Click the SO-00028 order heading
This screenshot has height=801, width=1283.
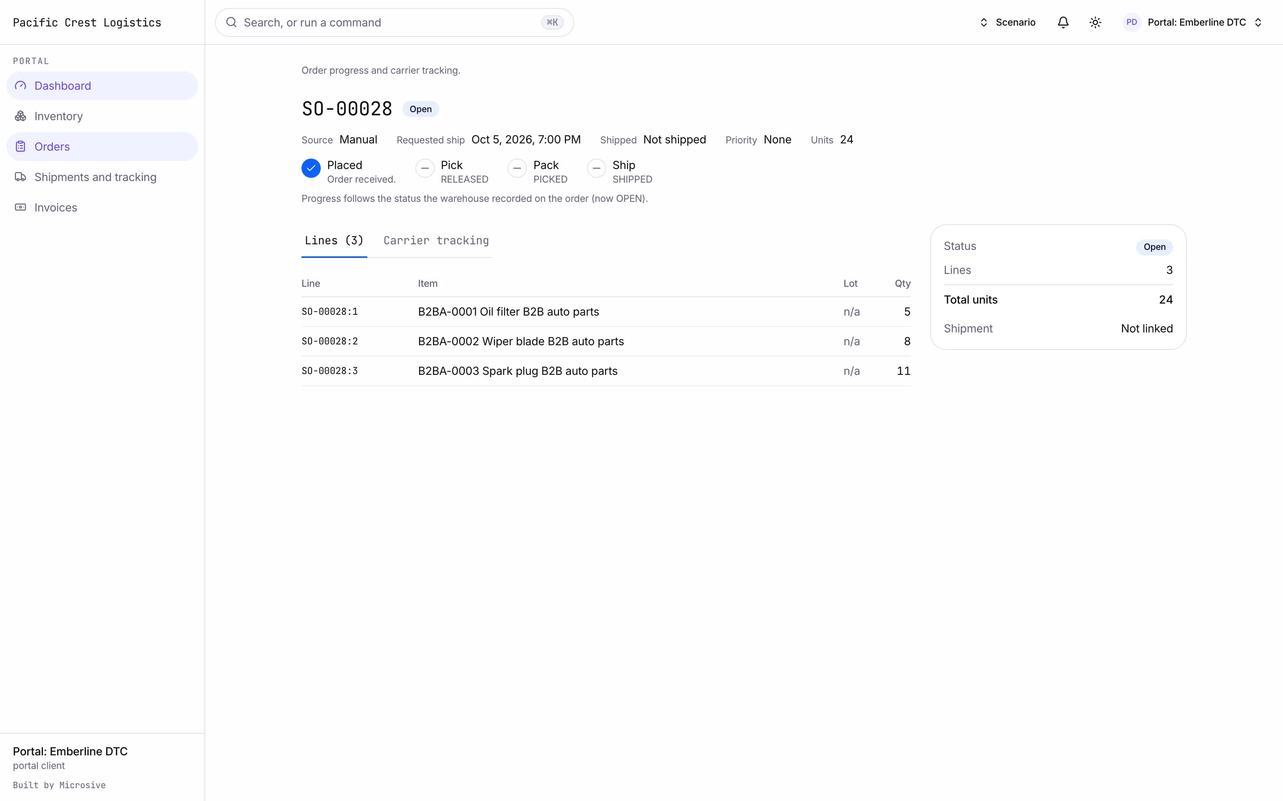click(x=347, y=109)
